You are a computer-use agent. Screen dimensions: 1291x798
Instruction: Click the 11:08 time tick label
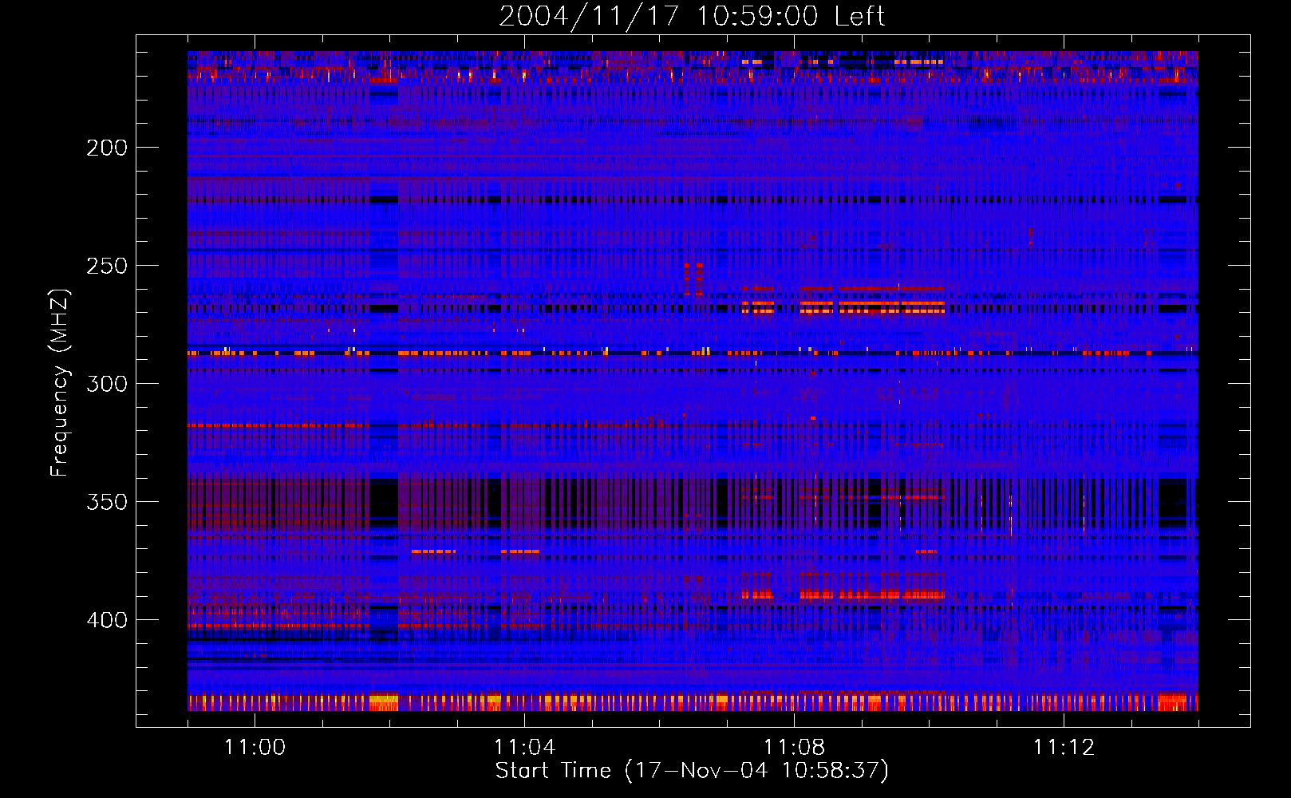pos(794,748)
